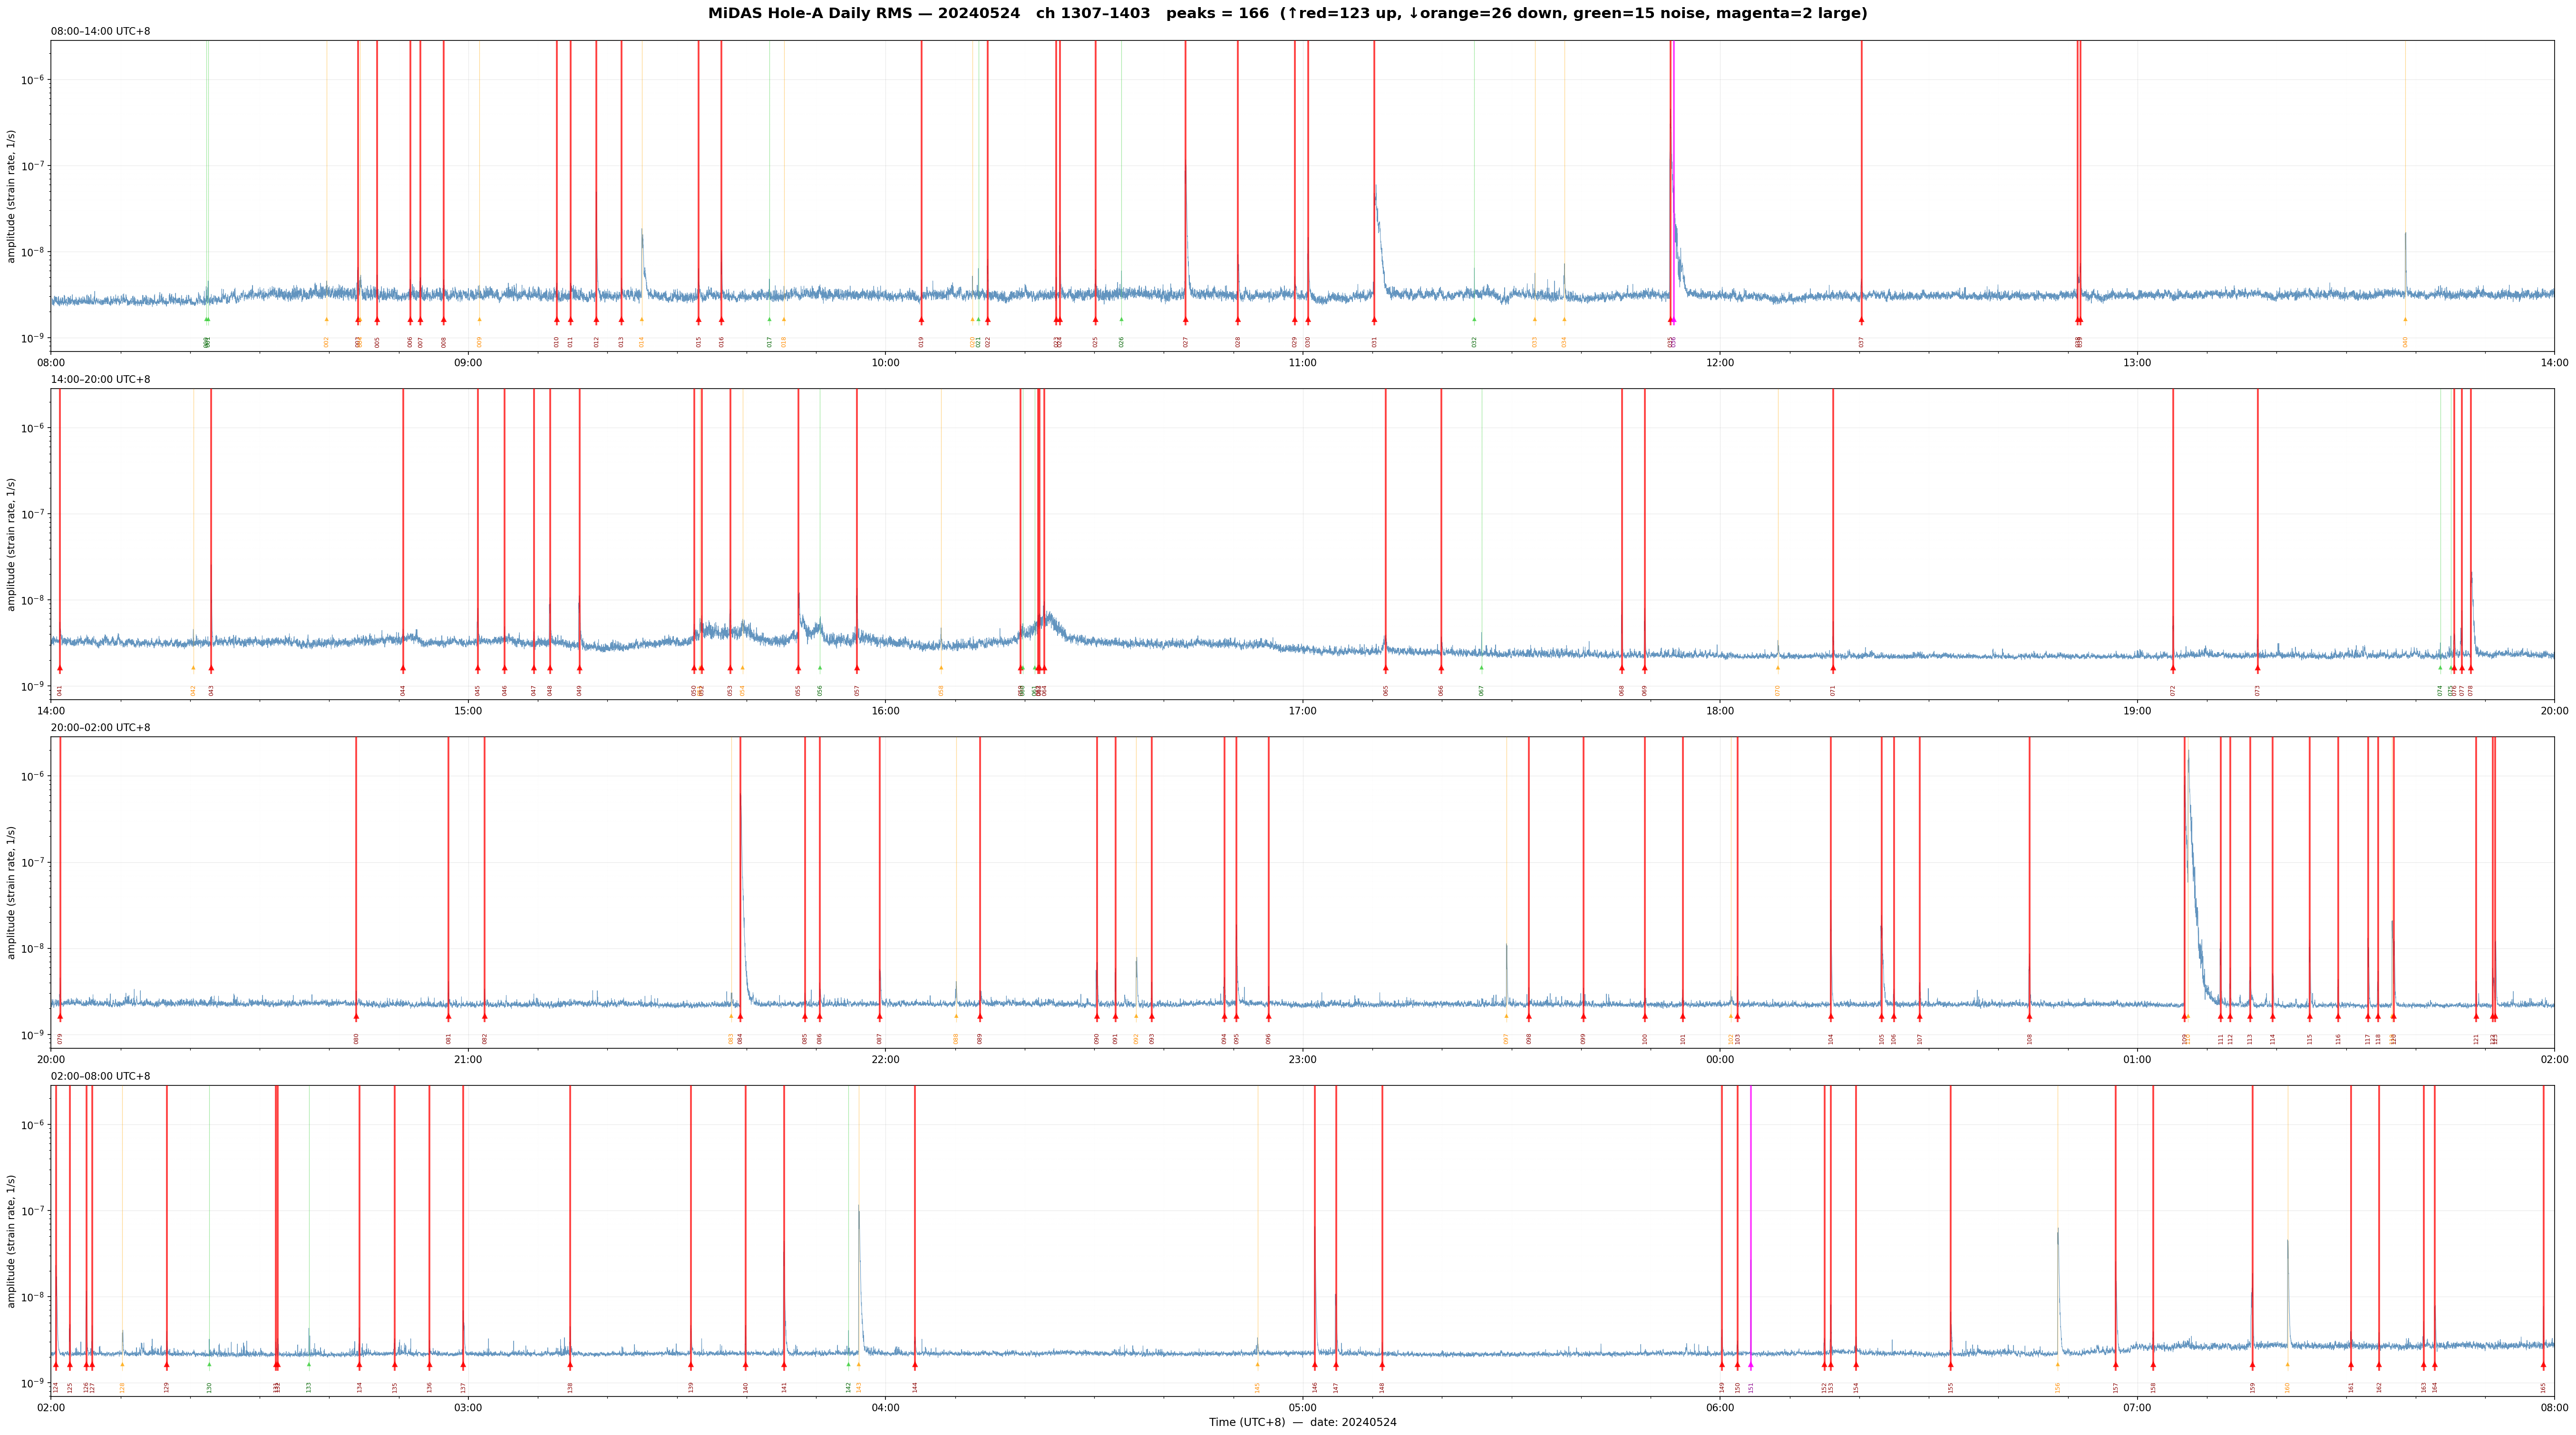
Task: Click the 11:00 time tick label
Action: [x=1302, y=362]
